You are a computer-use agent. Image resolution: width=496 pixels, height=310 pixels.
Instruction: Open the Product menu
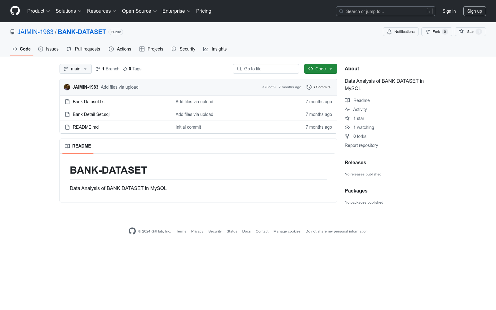tap(38, 11)
